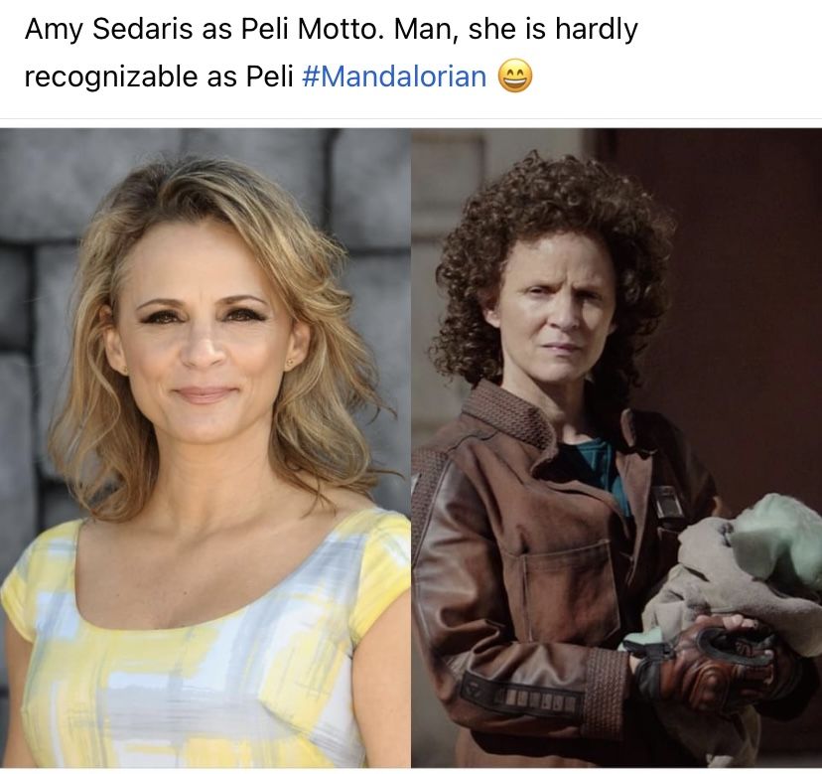
Task: Tap the stud earring in the left photo
Action: click(289, 363)
